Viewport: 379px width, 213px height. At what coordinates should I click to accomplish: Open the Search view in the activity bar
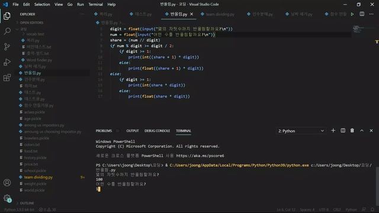pos(7,31)
